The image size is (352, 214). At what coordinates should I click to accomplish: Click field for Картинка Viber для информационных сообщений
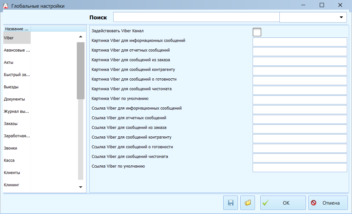[x=300, y=42]
